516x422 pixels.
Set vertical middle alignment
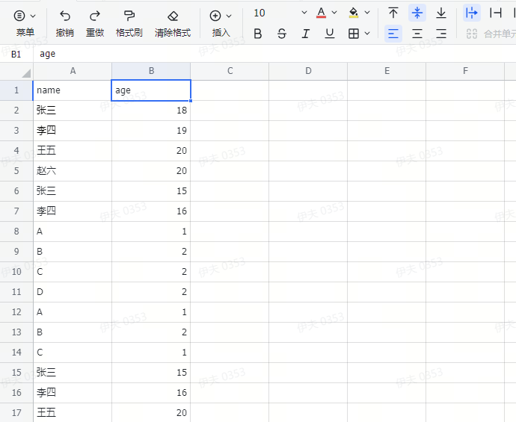pos(417,13)
